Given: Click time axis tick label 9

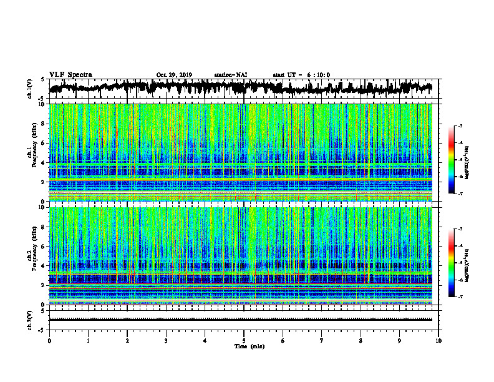Looking at the screenshot, I should tap(399, 341).
